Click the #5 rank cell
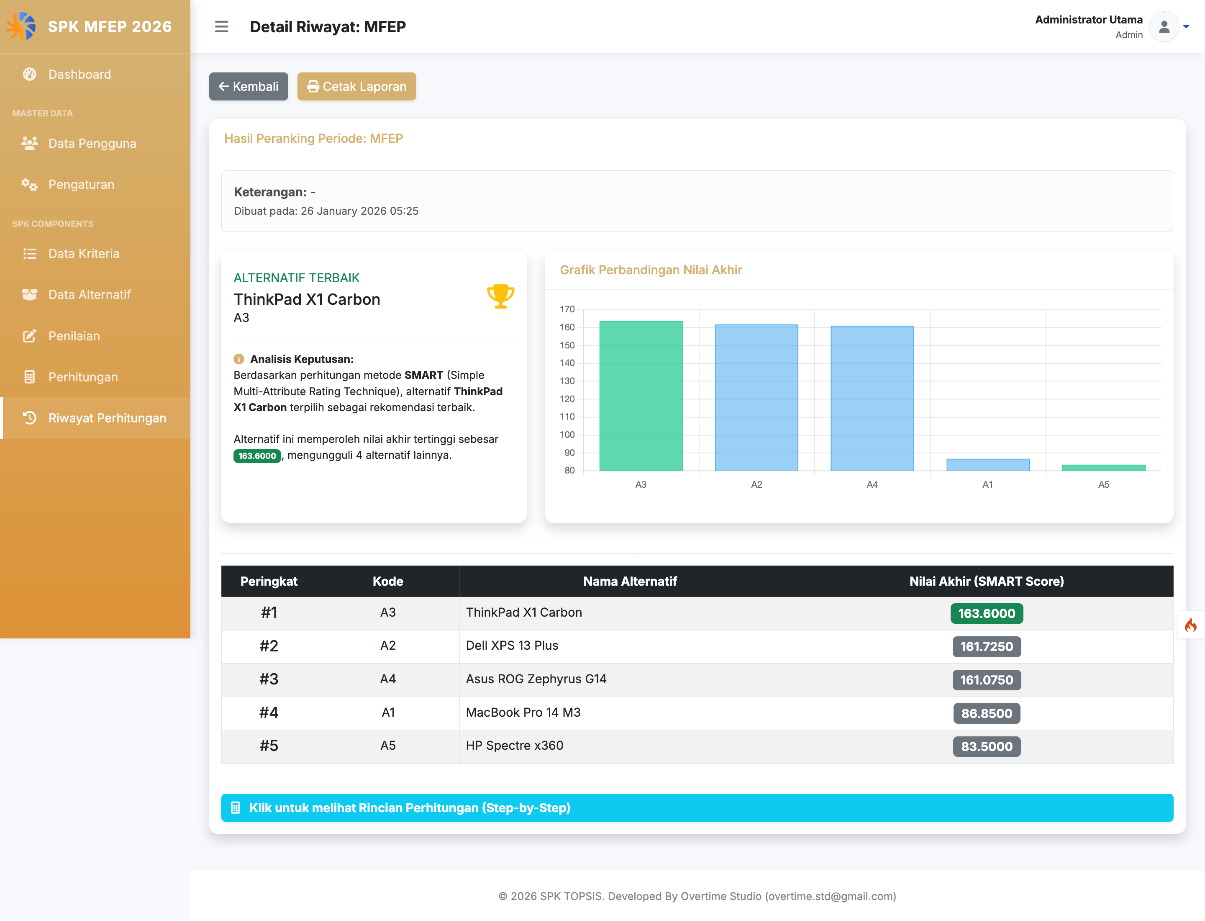 pos(269,746)
